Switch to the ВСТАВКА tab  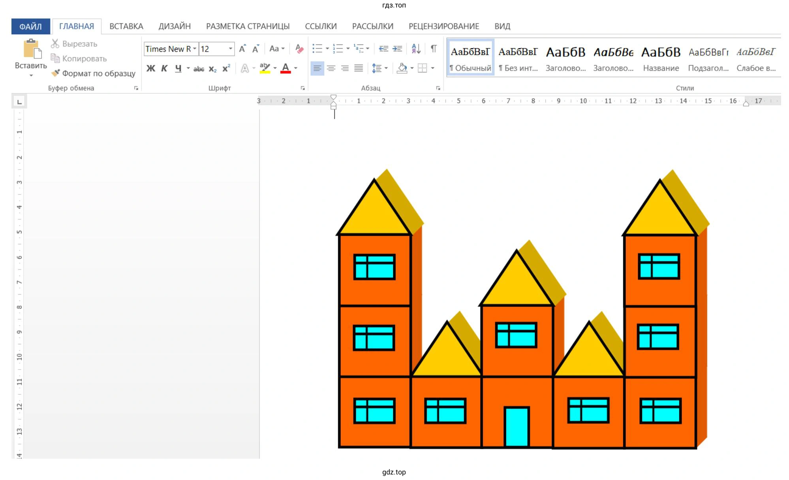tap(126, 26)
